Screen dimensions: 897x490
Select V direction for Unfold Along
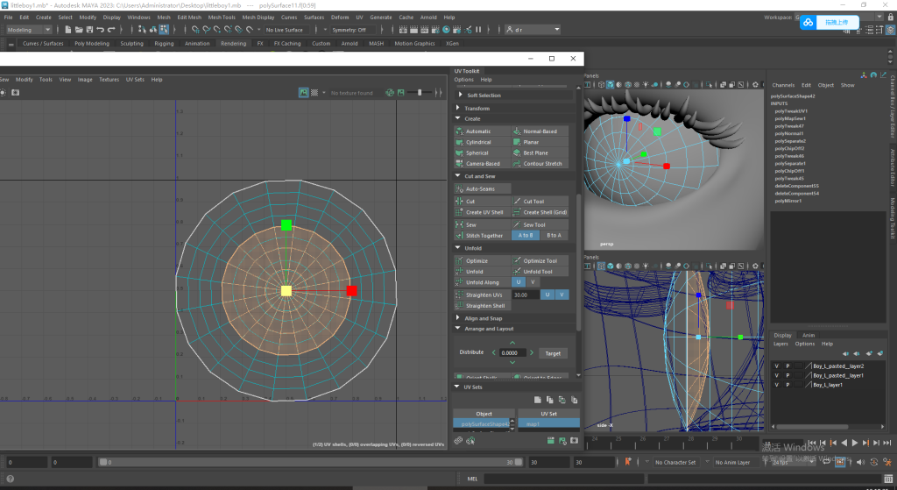click(x=533, y=282)
